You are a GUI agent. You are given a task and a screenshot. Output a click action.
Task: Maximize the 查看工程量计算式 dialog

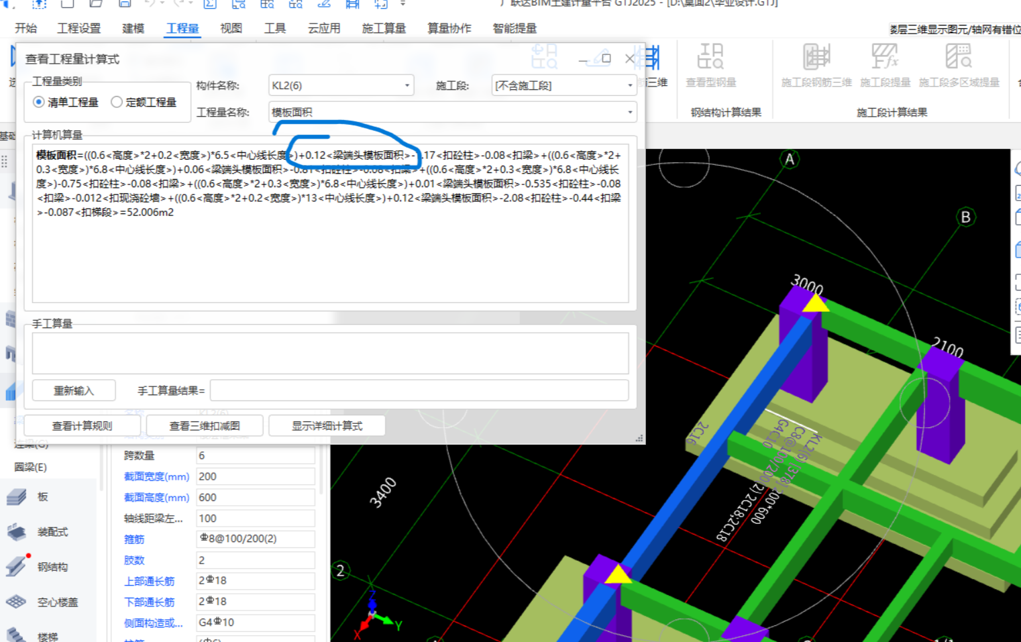pyautogui.click(x=606, y=58)
